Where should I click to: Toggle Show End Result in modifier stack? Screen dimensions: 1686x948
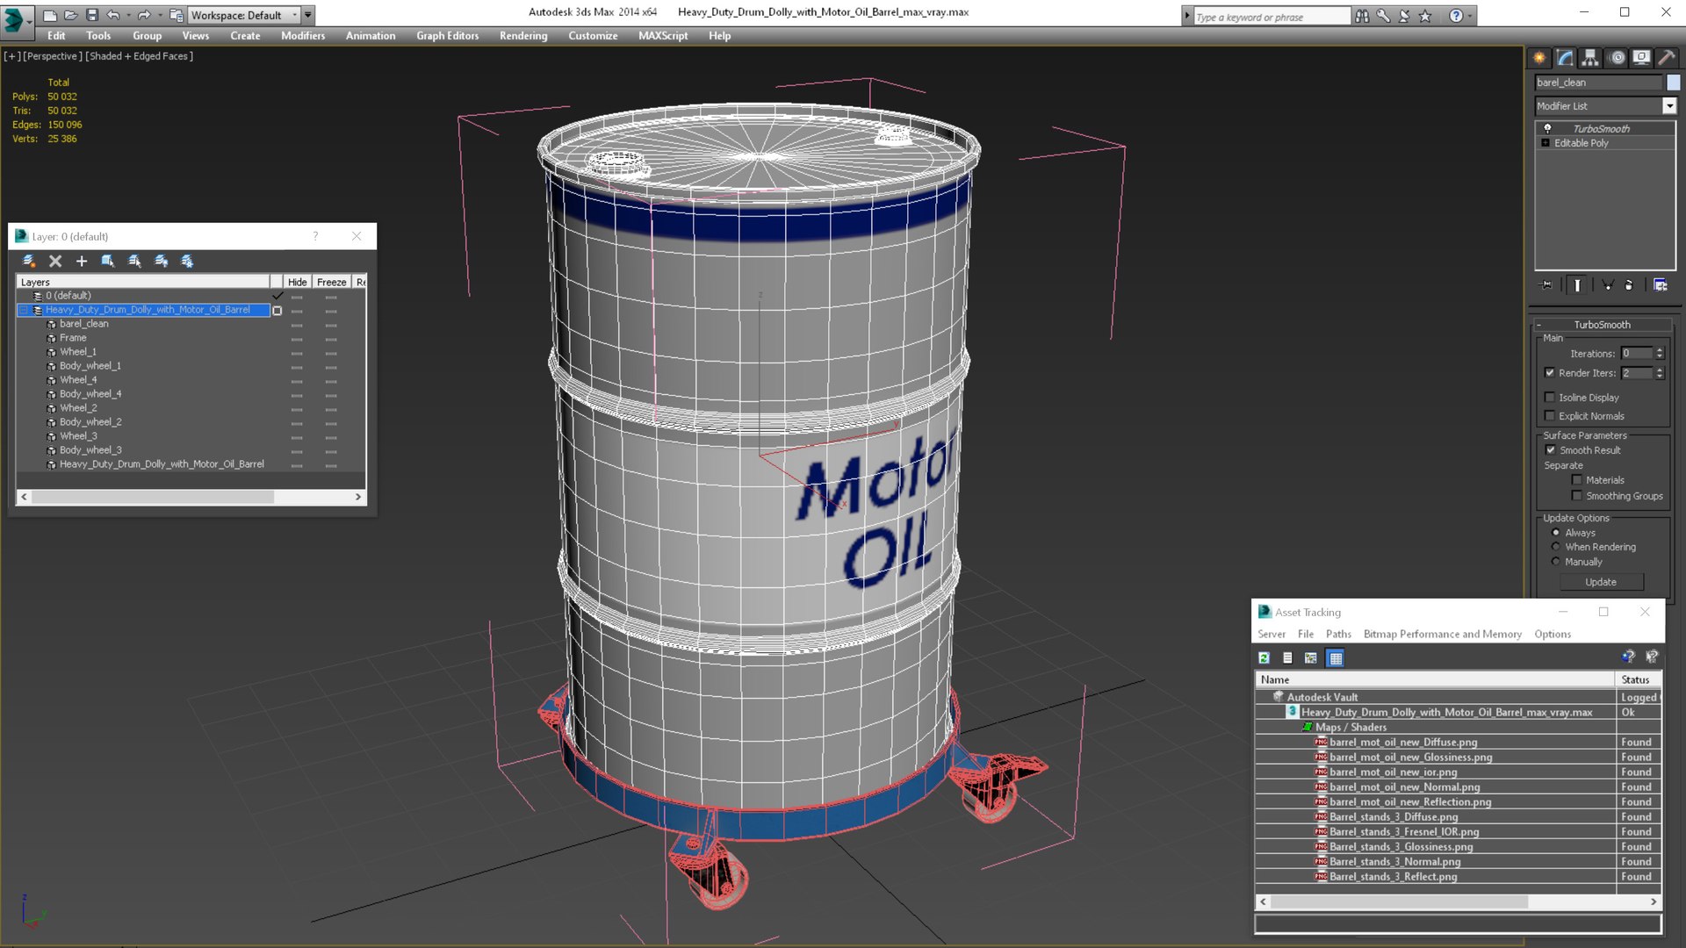(1577, 285)
